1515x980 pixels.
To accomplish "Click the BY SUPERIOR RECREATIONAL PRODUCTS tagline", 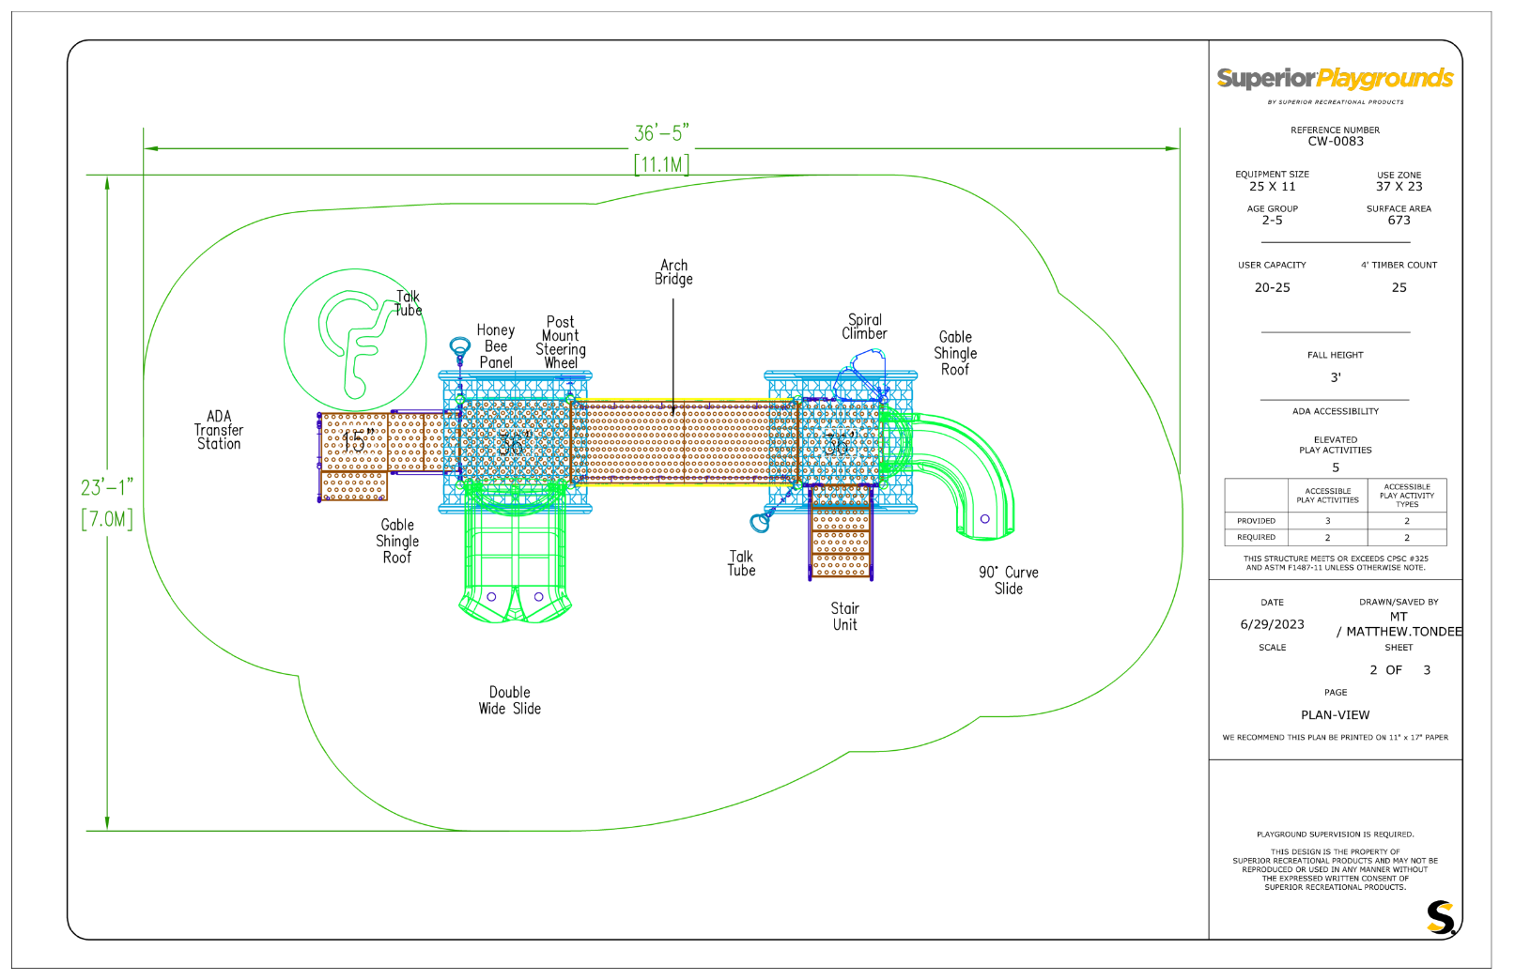I will [1335, 102].
